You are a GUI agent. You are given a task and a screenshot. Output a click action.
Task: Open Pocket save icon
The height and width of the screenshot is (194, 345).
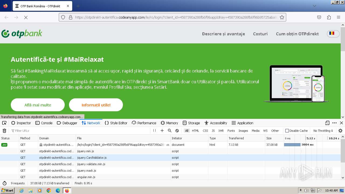pos(319,17)
